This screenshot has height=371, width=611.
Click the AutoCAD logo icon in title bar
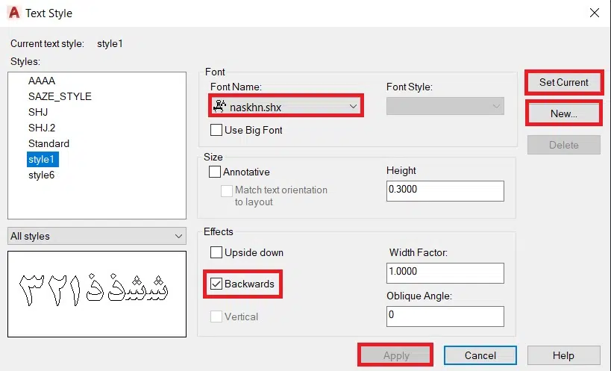click(13, 13)
